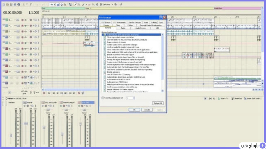This screenshot has width=266, height=149.
Task: Click the Preview fader in the mixer
Action: pyautogui.click(x=11, y=135)
